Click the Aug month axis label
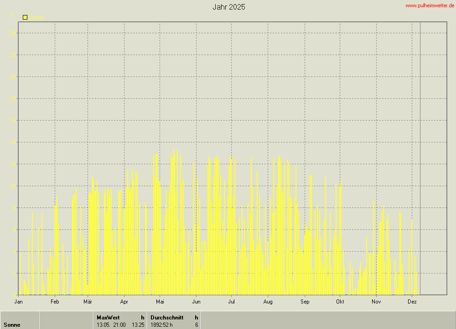This screenshot has height=329, width=456. (x=268, y=301)
